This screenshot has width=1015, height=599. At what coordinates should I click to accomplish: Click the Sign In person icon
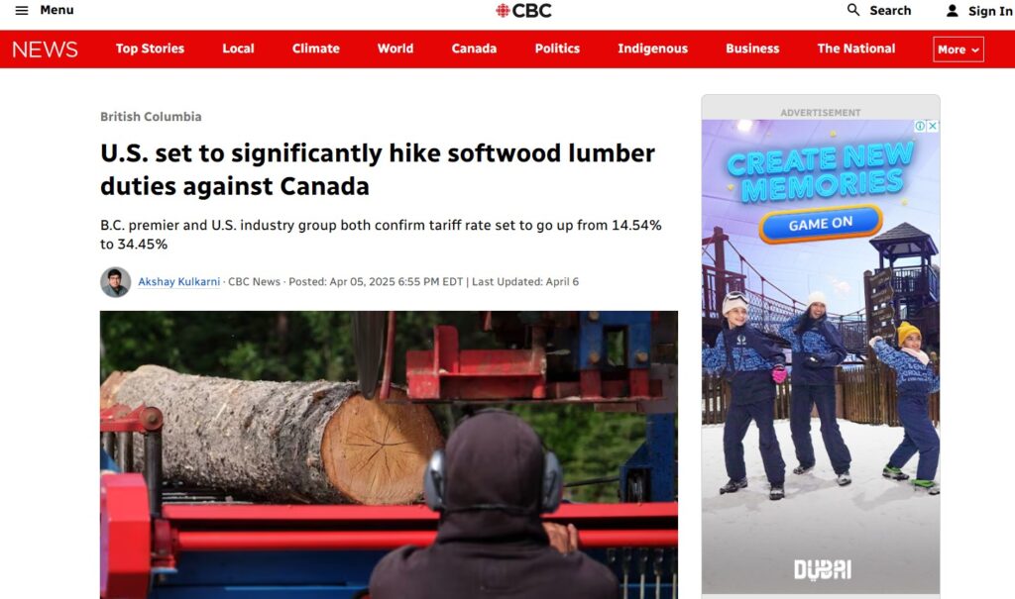[x=952, y=11]
